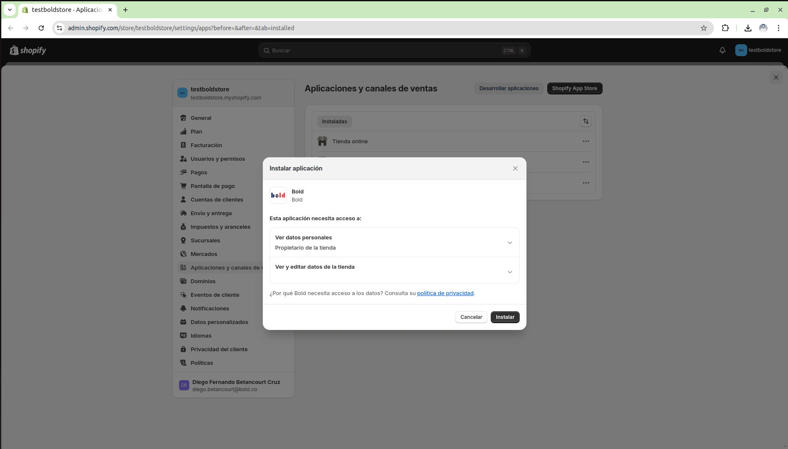The width and height of the screenshot is (788, 449).
Task: Go to Pagos settings
Action: [233, 173]
